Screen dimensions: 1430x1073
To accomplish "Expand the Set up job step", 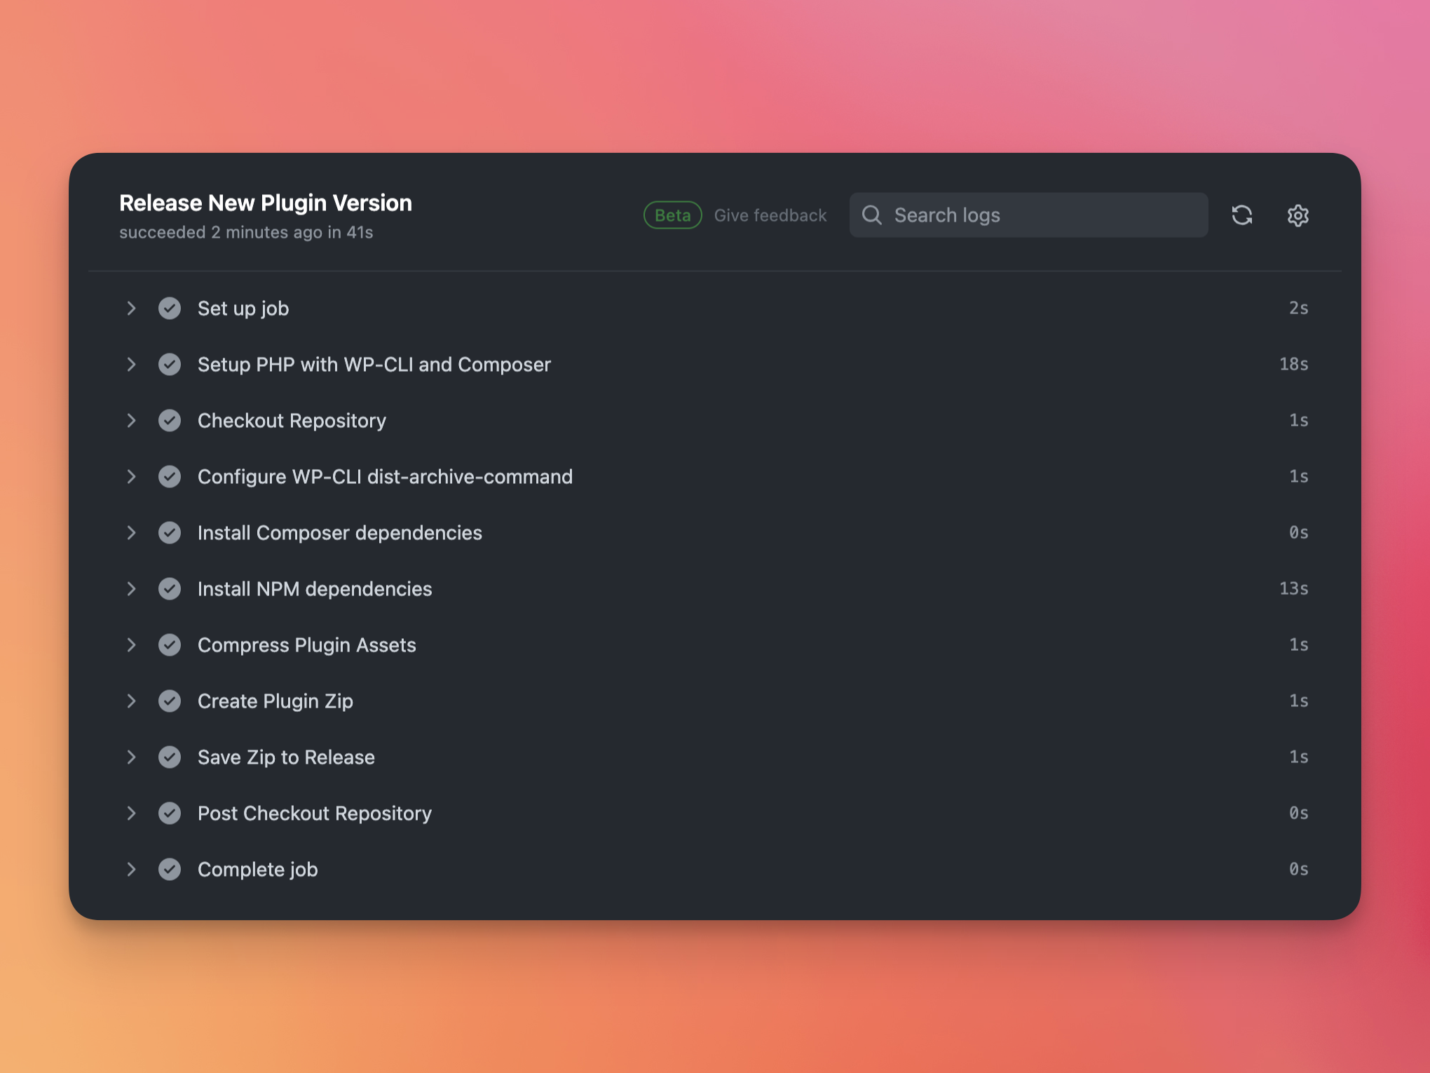I will point(131,309).
